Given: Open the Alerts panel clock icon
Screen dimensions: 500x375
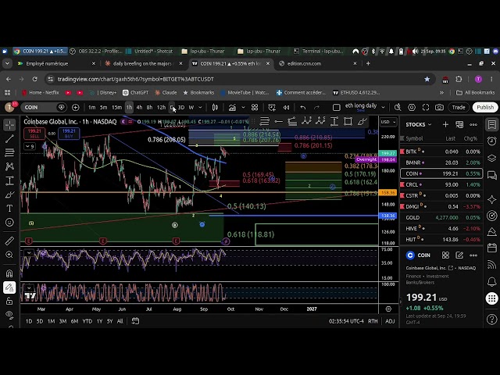Looking at the screenshot, I should [x=491, y=141].
